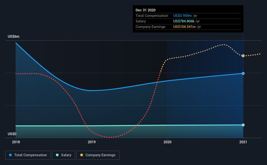Toggle the Company Earnings legend button
Image resolution: width=267 pixels, height=165 pixels.
click(98, 155)
